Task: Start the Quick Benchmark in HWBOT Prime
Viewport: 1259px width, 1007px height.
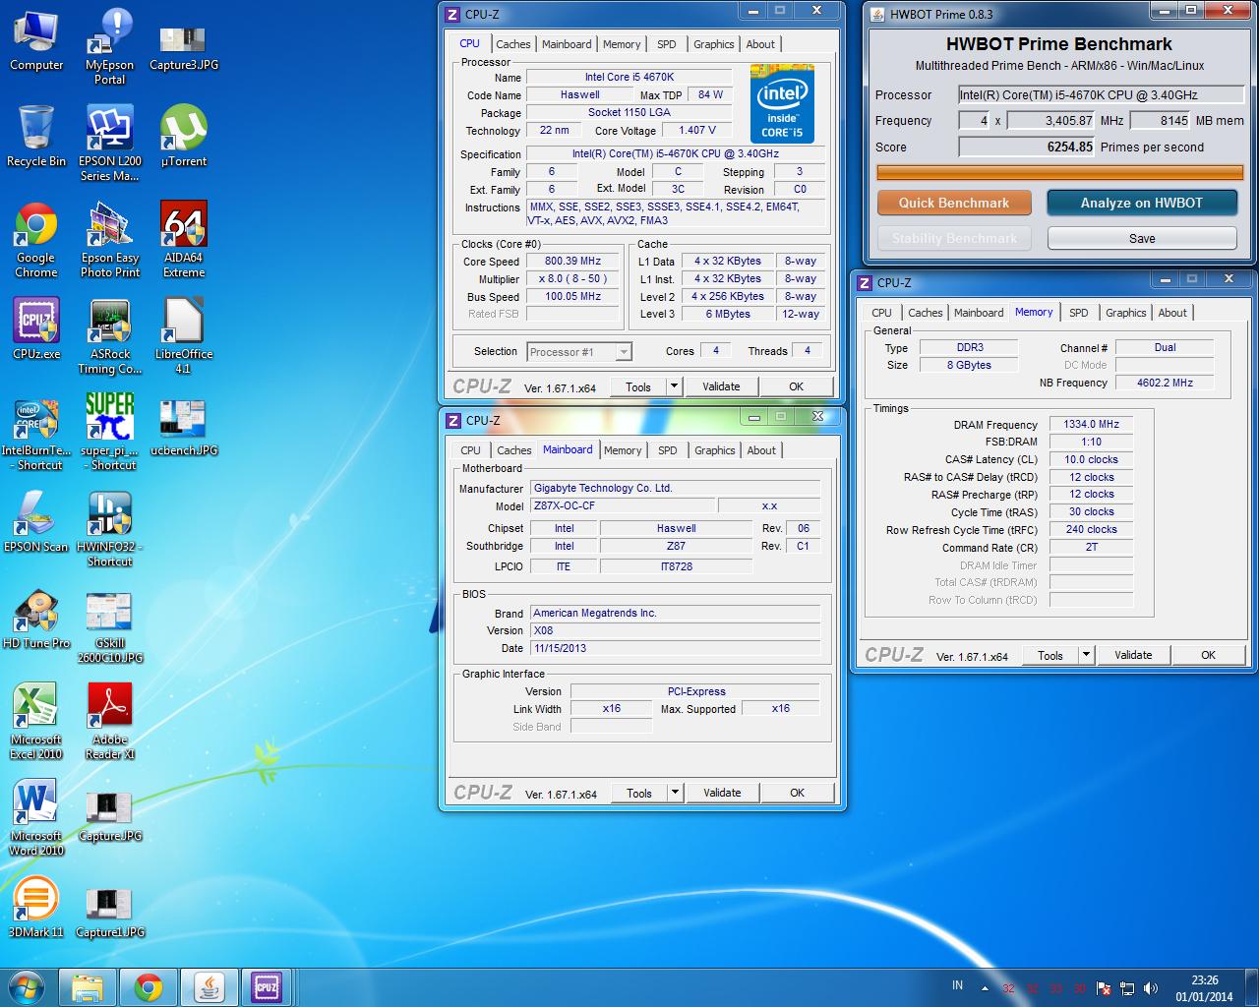Action: (x=954, y=203)
